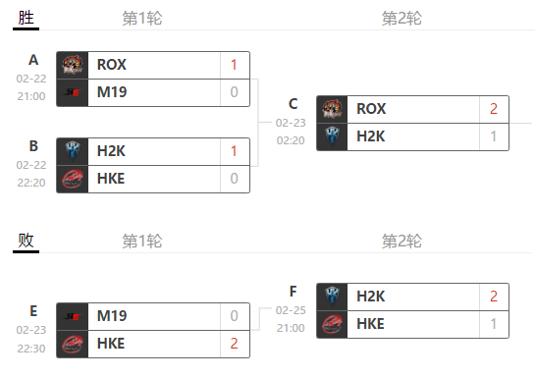Click H2K team name in match F
This screenshot has height=378, width=535.
(370, 297)
